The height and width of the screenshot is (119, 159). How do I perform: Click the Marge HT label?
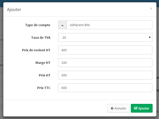coord(43,63)
